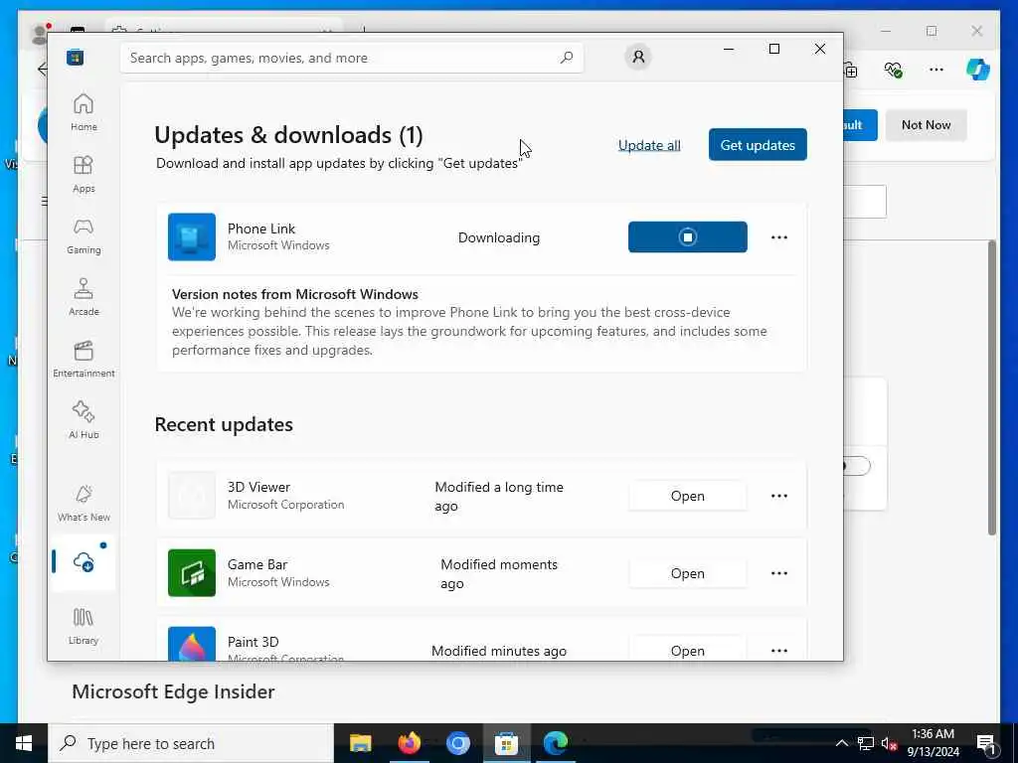Image resolution: width=1018 pixels, height=763 pixels.
Task: Switch to Microsoft Edge taskbar icon
Action: (556, 743)
